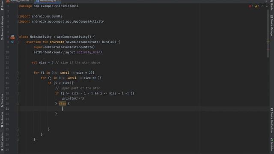Open the Resource Manager tool window
The height and width of the screenshot is (154, 274).
tap(2, 27)
